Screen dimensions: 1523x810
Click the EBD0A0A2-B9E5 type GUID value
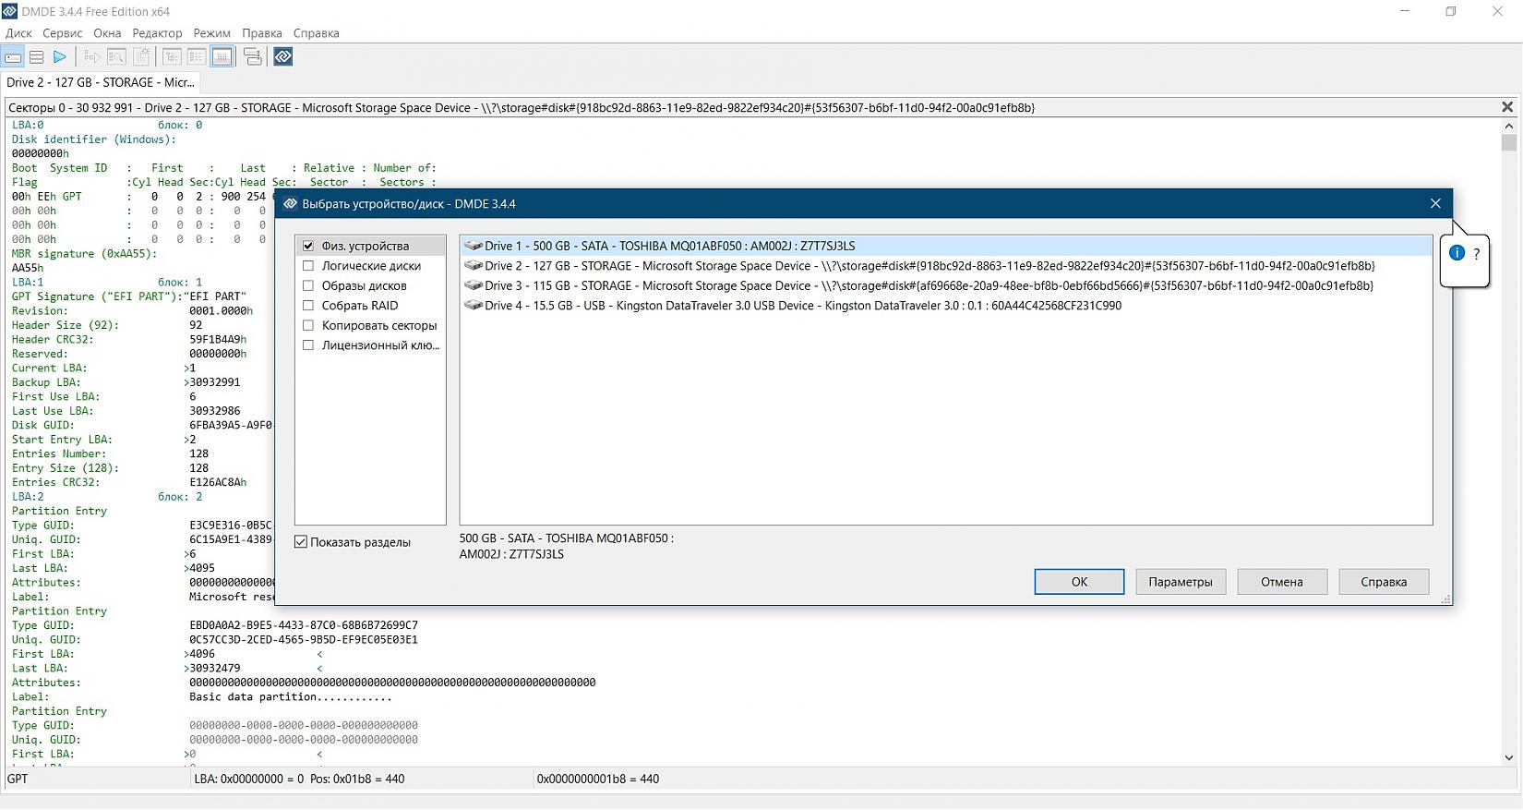click(x=304, y=625)
